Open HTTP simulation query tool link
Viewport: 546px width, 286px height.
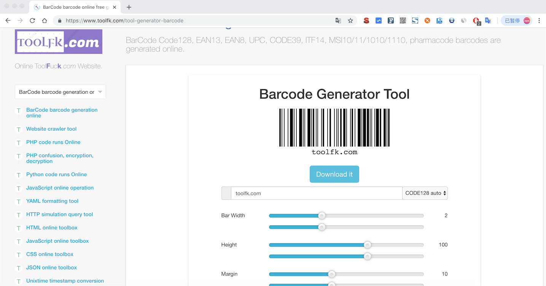click(x=59, y=214)
